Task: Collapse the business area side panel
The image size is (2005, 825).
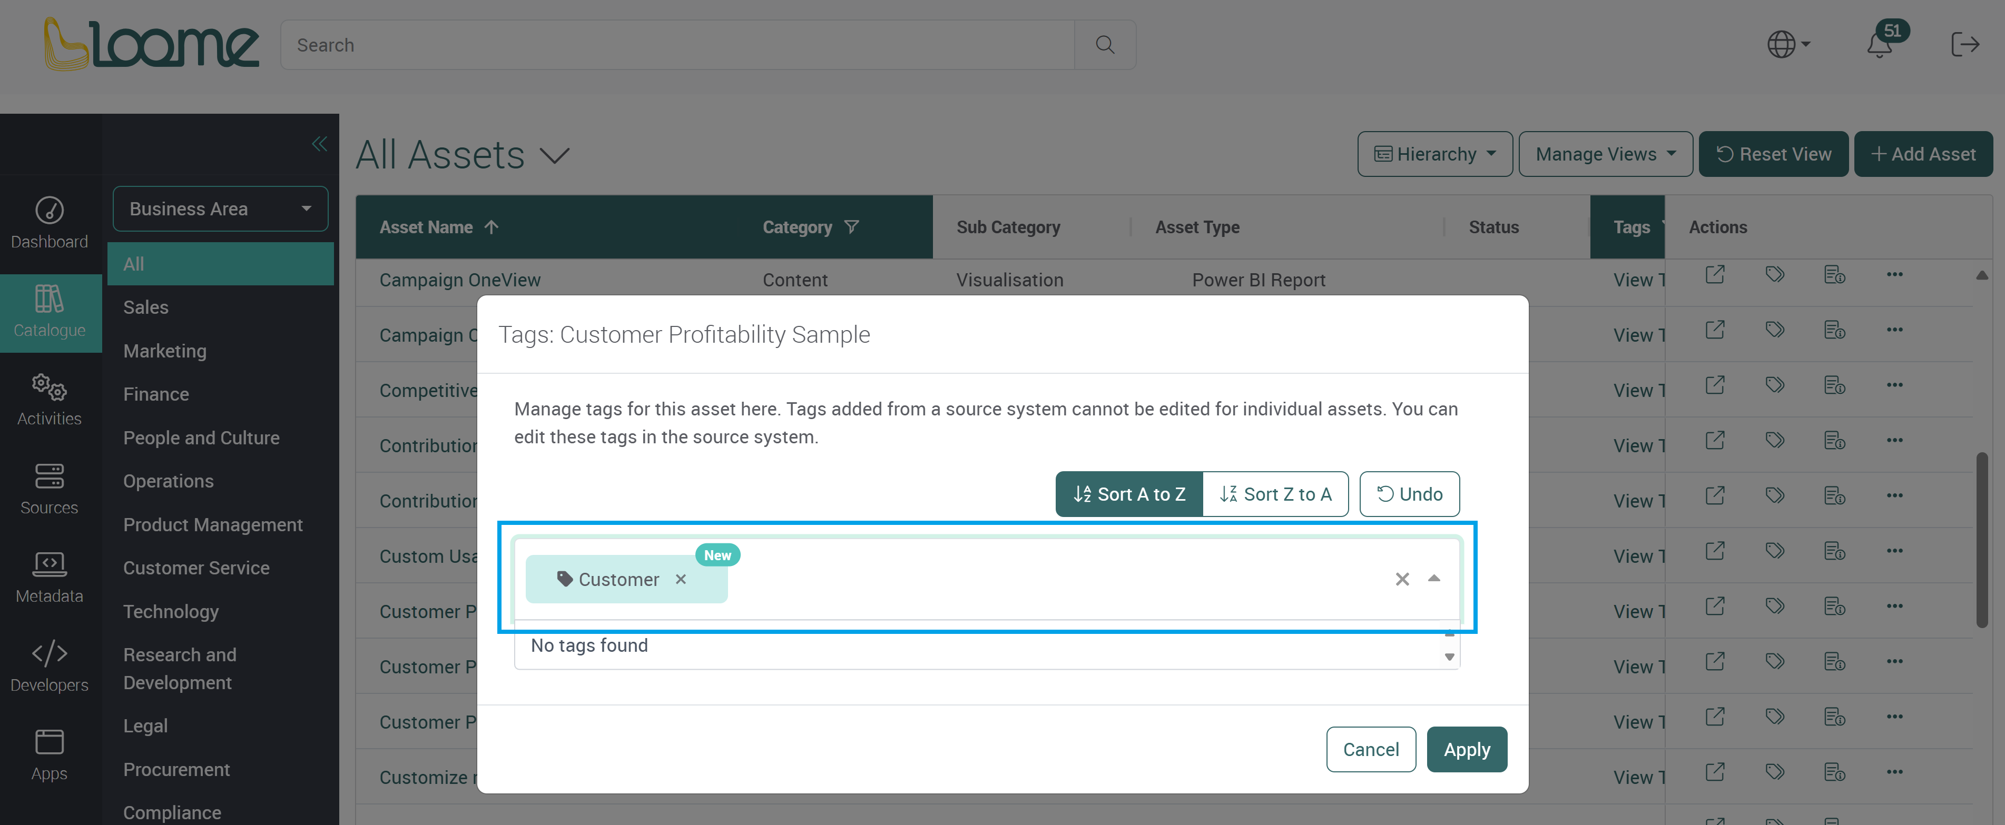Action: tap(319, 144)
